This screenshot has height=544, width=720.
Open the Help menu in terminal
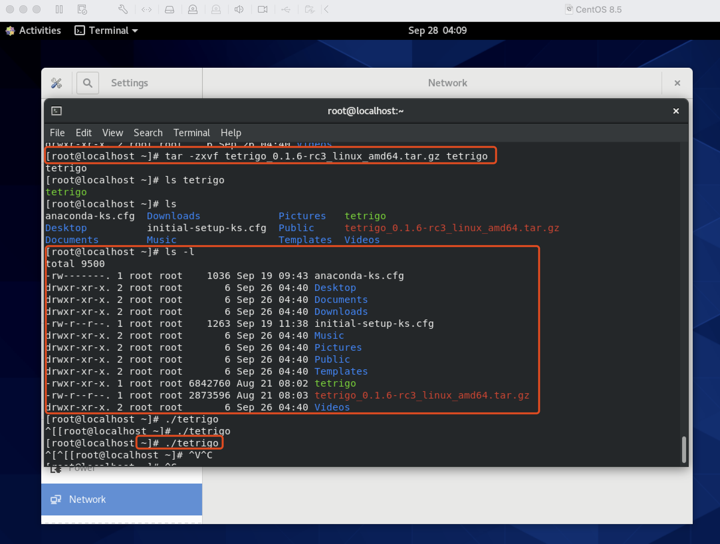coord(231,133)
